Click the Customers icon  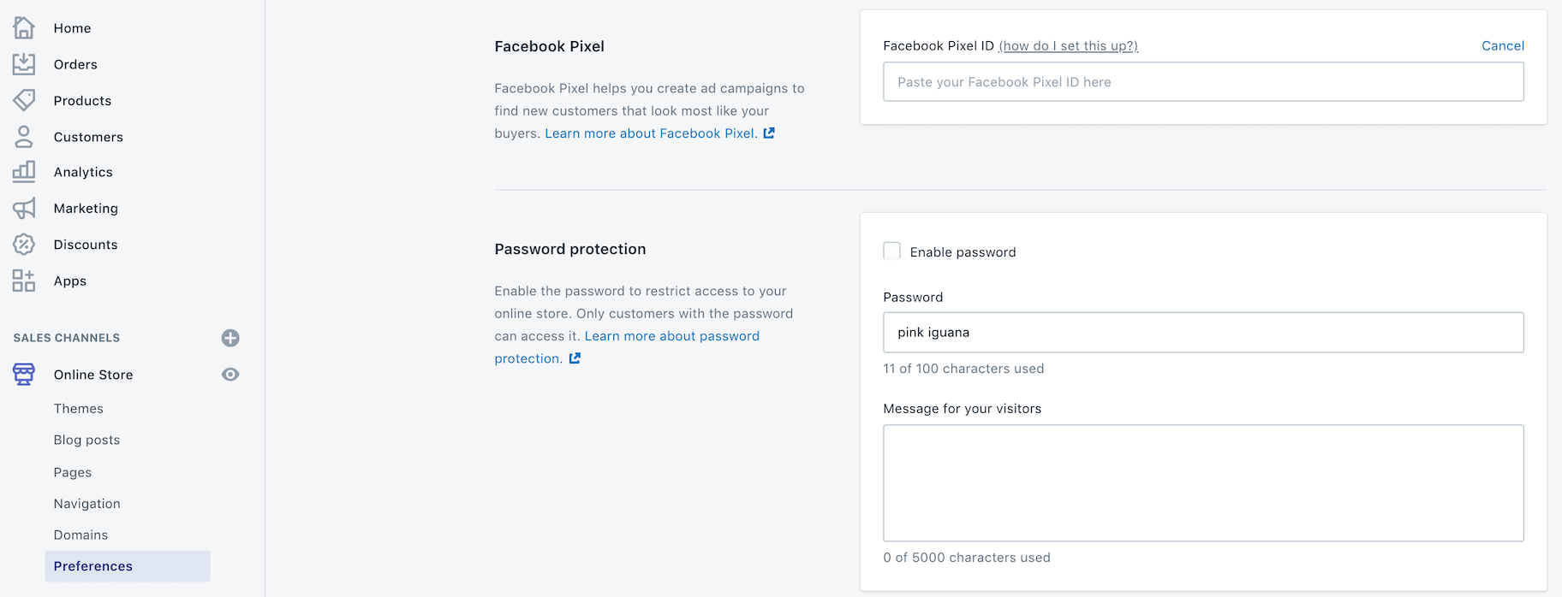point(23,136)
